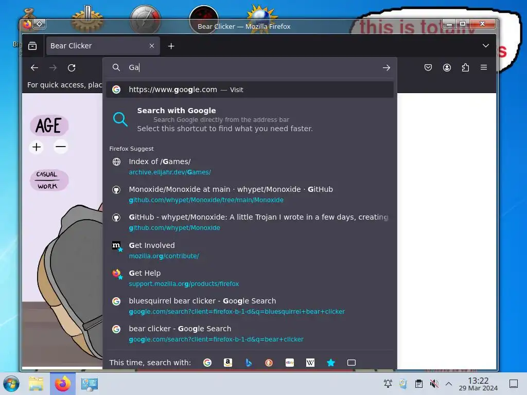Choose the Search with Google shortcut
Image resolution: width=527 pixels, height=395 pixels.
[x=250, y=119]
